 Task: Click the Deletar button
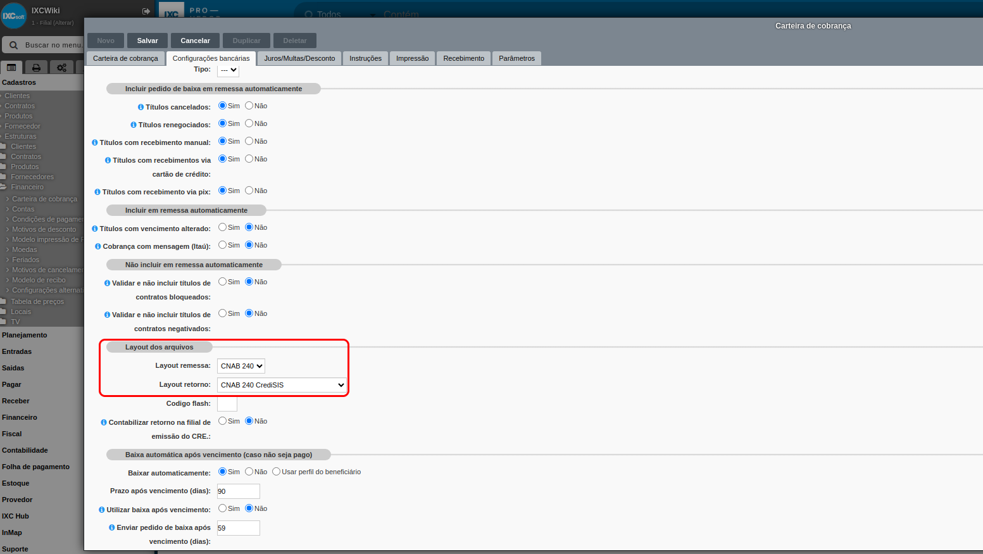[295, 41]
